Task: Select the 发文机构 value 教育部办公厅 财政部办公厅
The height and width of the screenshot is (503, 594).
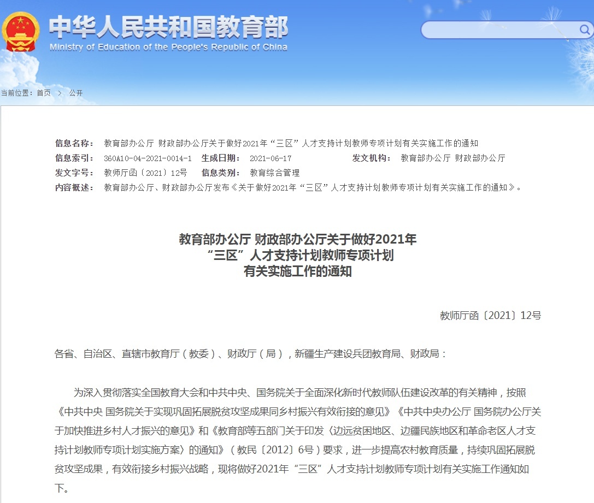Action: click(x=453, y=158)
